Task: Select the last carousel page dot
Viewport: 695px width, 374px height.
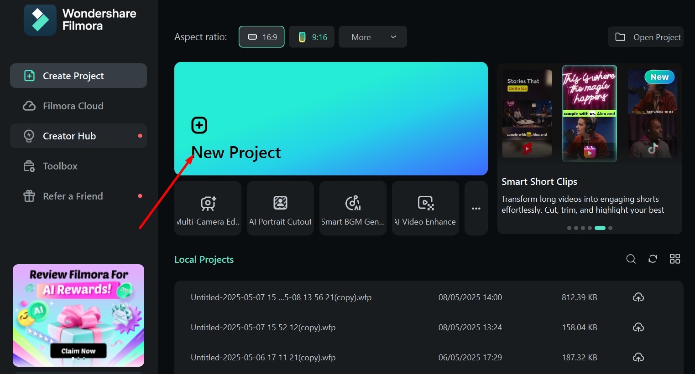Action: tap(610, 228)
